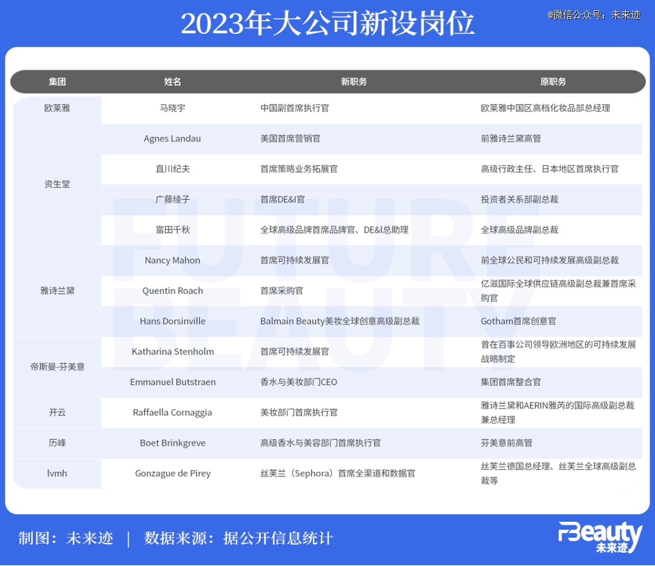This screenshot has width=655, height=566.
Task: Click former role "Gotham首席创意官"
Action: coord(519,322)
